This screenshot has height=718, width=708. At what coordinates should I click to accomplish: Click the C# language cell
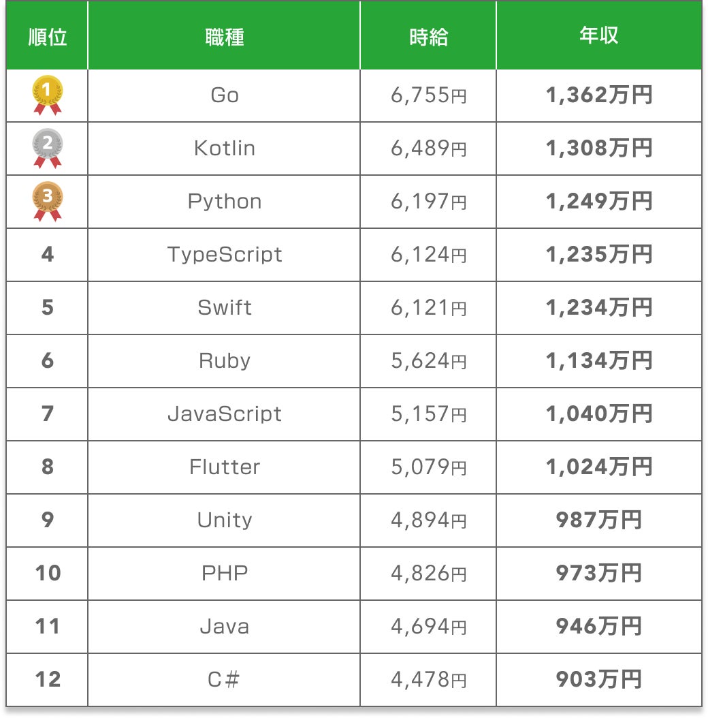pyautogui.click(x=224, y=680)
